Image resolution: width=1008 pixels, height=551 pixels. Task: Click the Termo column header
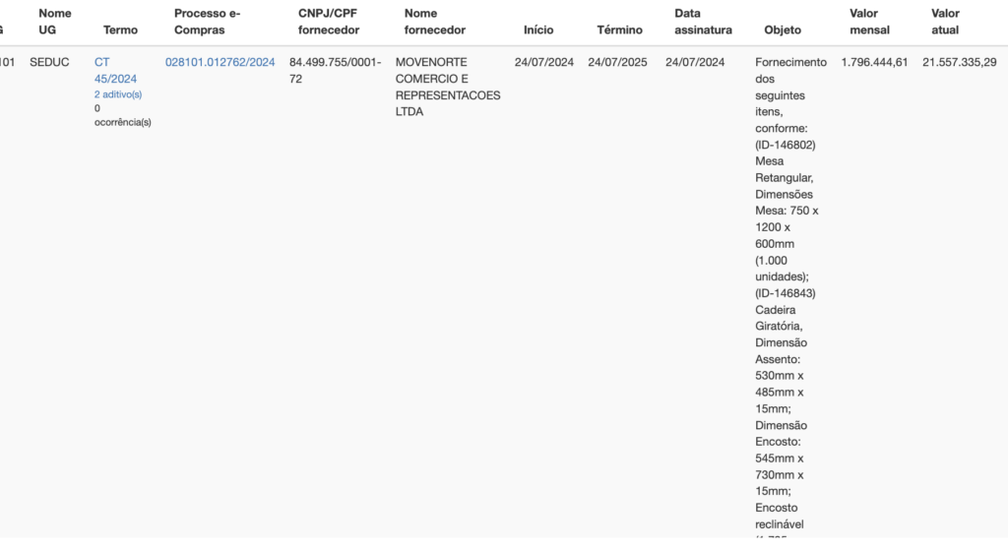click(x=120, y=31)
